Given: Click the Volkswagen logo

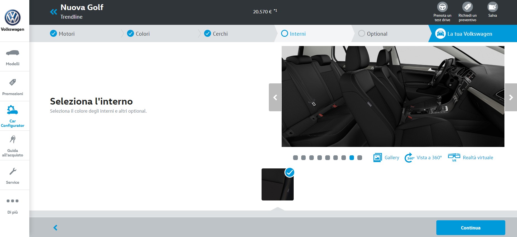Looking at the screenshot, I should [13, 18].
